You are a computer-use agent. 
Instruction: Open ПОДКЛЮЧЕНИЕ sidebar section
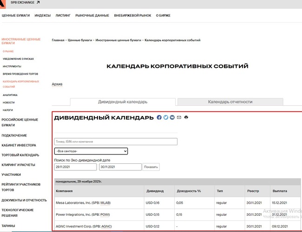coord(14,135)
